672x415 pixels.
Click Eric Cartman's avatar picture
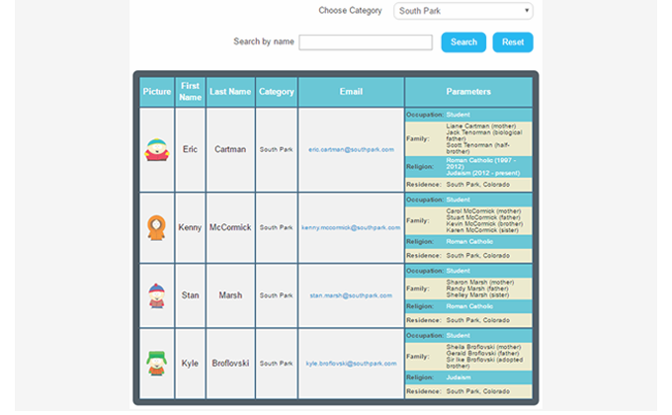tap(157, 149)
